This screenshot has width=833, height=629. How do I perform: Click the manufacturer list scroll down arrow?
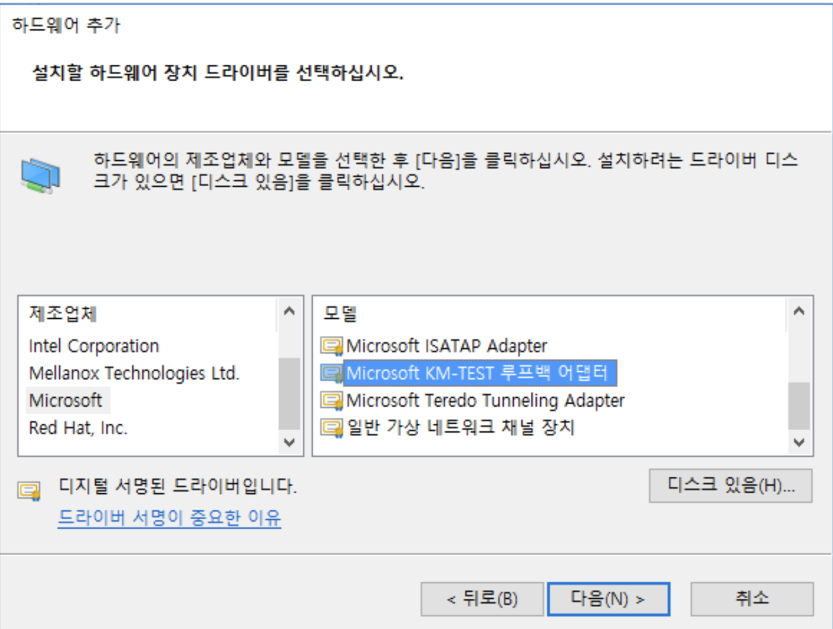point(289,441)
